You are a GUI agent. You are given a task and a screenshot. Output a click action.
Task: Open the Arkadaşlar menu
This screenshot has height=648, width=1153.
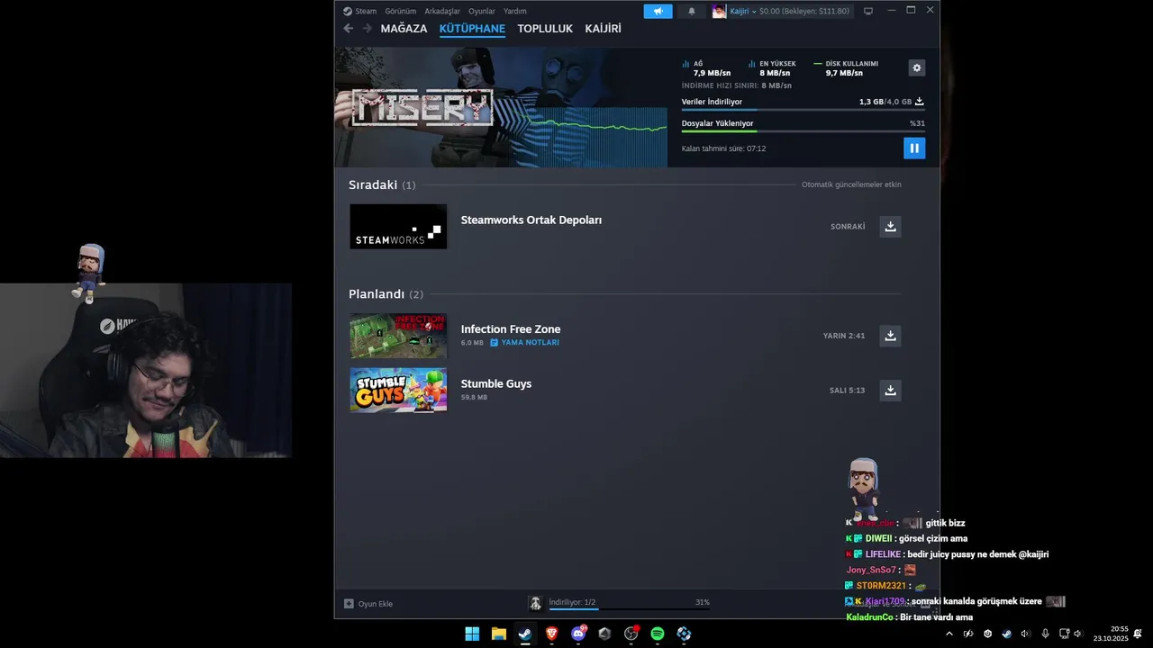pos(442,11)
